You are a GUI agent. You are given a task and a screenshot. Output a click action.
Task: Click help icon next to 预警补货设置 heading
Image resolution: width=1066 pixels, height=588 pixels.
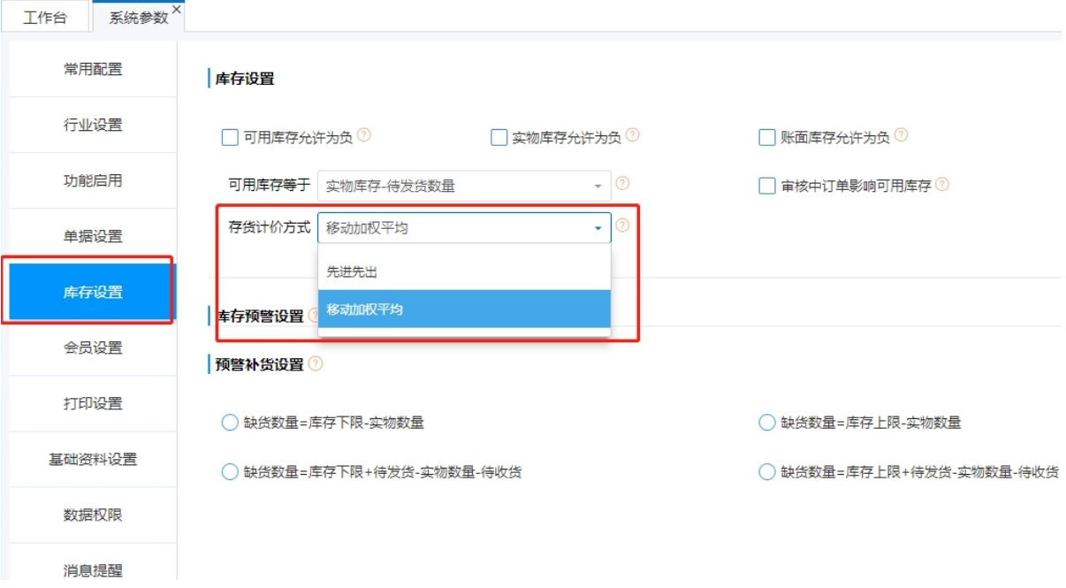316,363
